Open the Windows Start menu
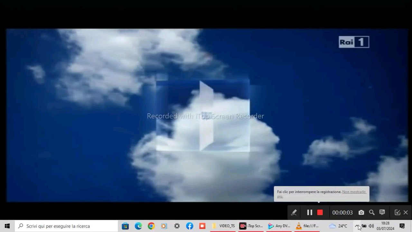Image resolution: width=412 pixels, height=232 pixels. (x=7, y=226)
